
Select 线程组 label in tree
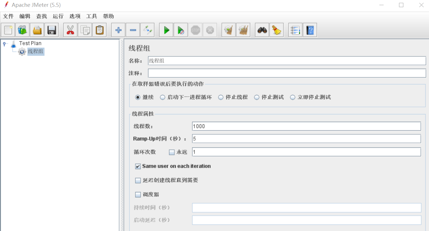(36, 52)
